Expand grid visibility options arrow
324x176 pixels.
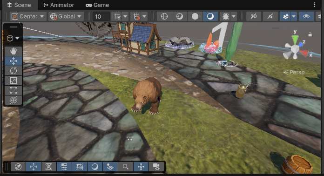(x=125, y=16)
